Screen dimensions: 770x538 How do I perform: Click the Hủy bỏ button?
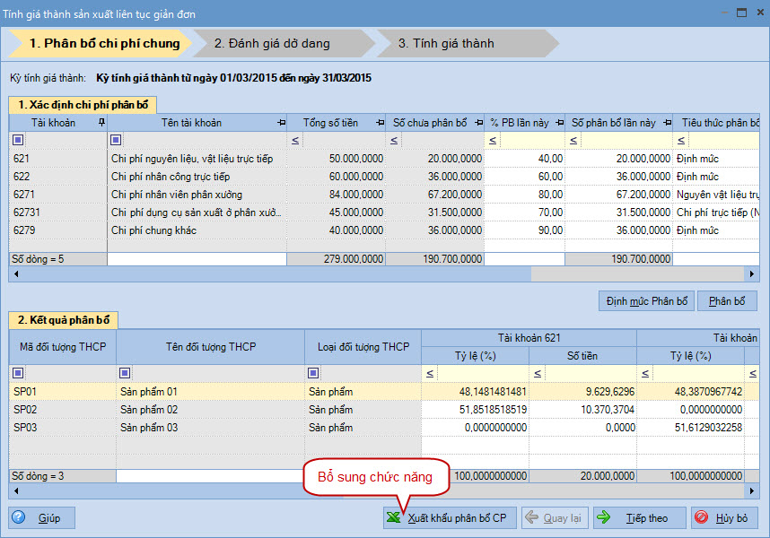click(724, 518)
